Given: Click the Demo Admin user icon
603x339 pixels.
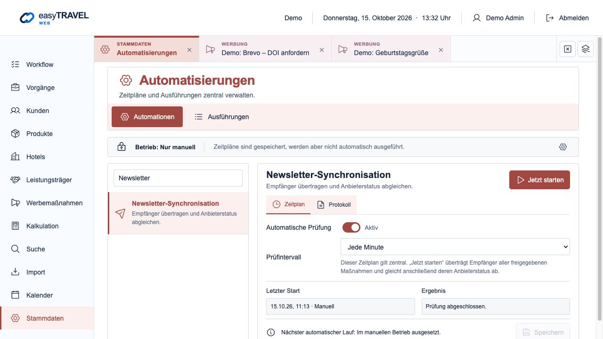Looking at the screenshot, I should (x=477, y=18).
